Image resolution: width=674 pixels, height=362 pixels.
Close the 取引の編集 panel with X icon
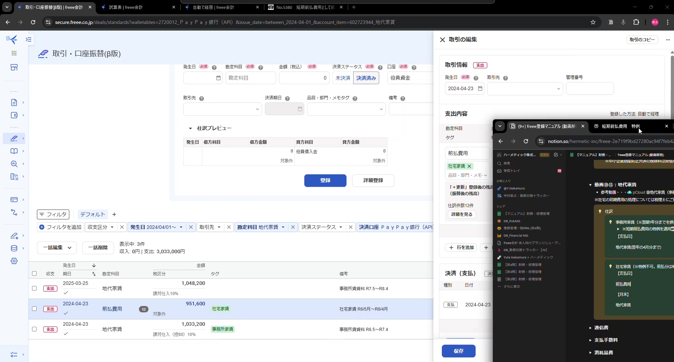coord(443,40)
